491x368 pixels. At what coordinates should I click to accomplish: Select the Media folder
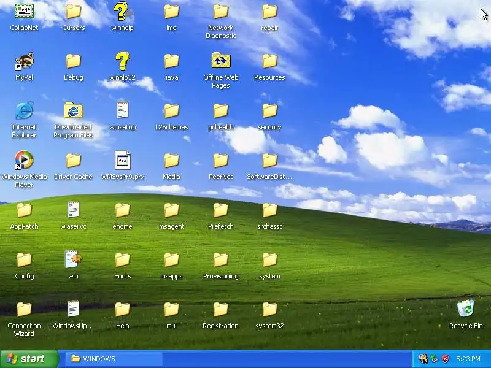[172, 160]
